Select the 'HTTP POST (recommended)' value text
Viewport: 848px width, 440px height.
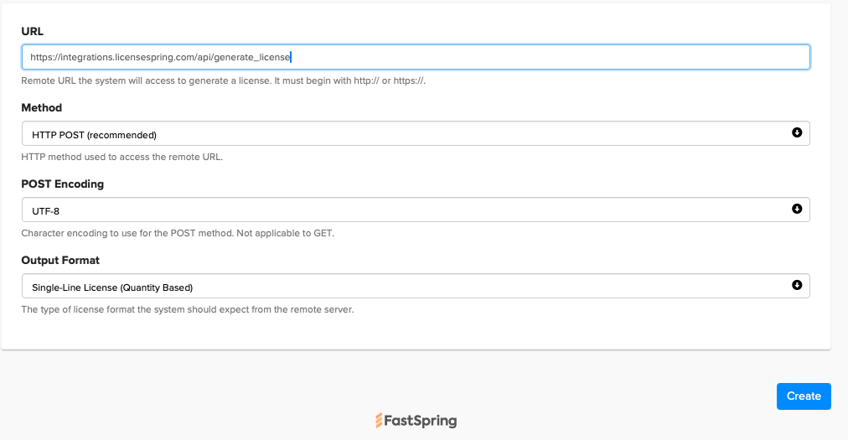94,134
